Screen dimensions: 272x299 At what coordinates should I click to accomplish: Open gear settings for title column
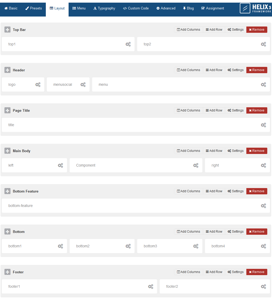click(263, 125)
